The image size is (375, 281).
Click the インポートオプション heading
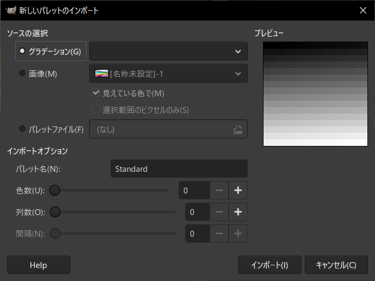pyautogui.click(x=37, y=151)
